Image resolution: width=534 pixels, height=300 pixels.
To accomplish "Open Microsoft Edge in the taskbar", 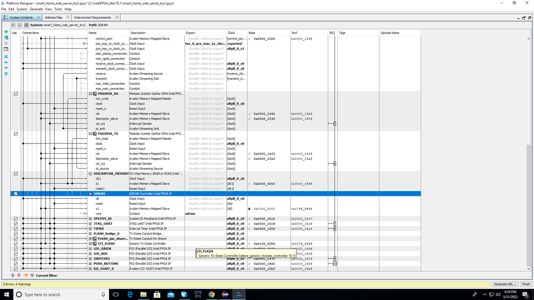I will click(x=130, y=295).
